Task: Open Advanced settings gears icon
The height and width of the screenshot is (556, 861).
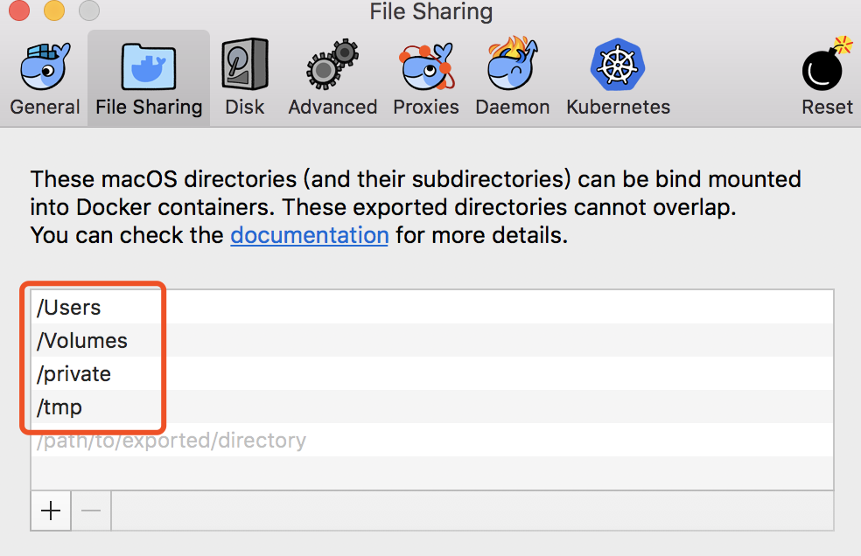Action: (x=332, y=64)
